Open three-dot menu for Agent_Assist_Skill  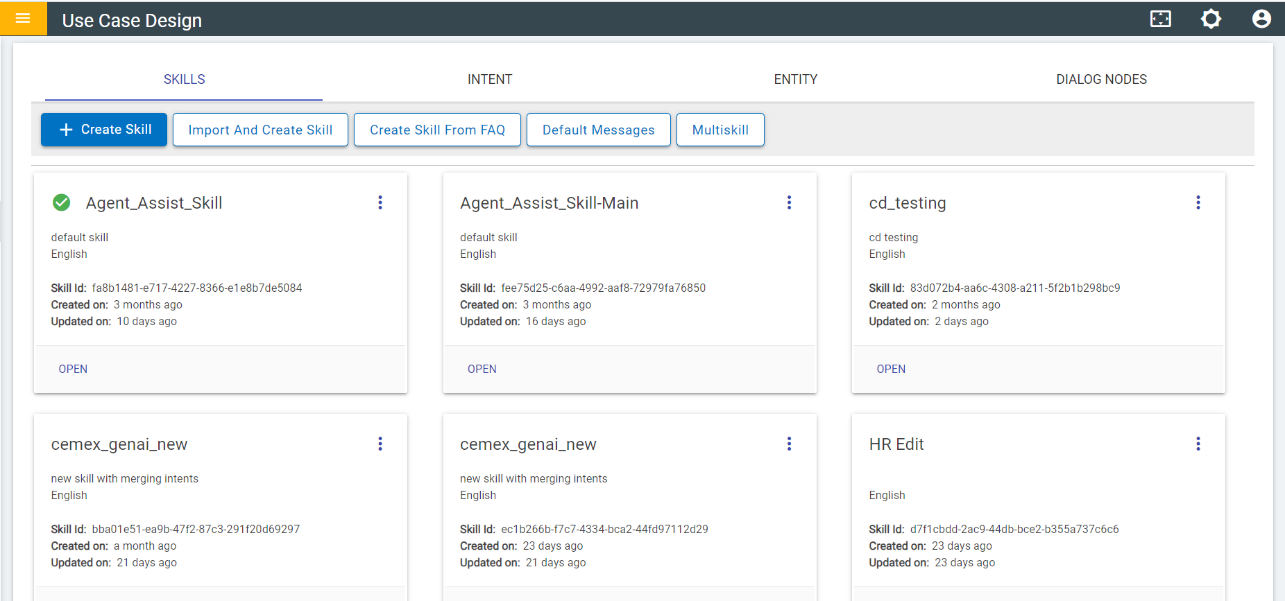(380, 202)
